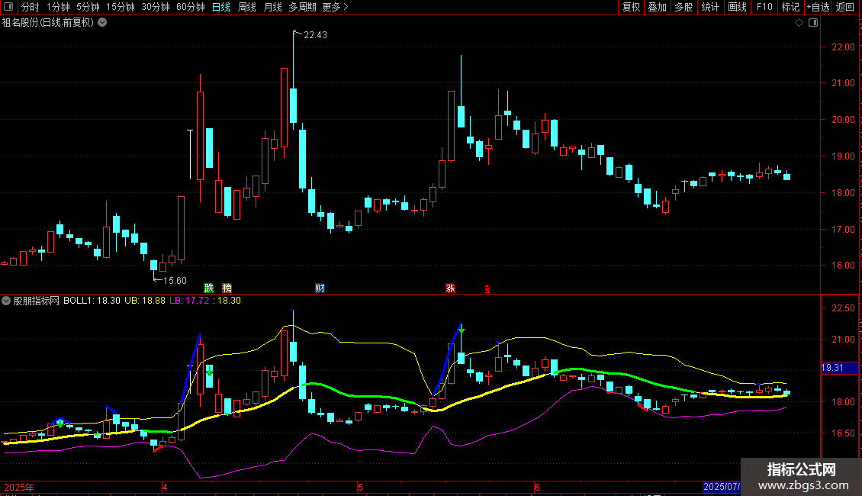Click the red S marker icon
Viewport: 862px width, 496px height.
[x=487, y=288]
